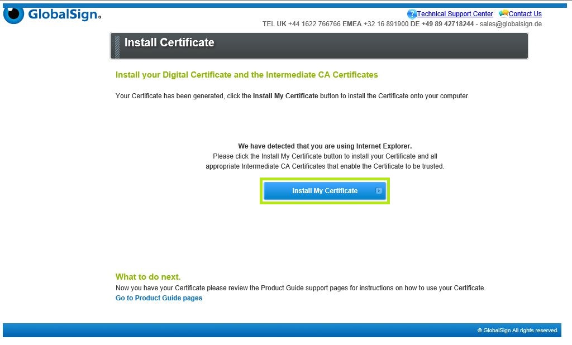Follow the Go to Product Guide pages link
The image size is (572, 345).
(x=159, y=298)
